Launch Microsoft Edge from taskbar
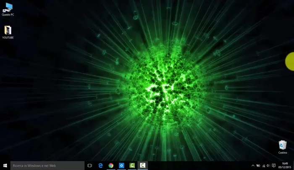 click(101, 166)
